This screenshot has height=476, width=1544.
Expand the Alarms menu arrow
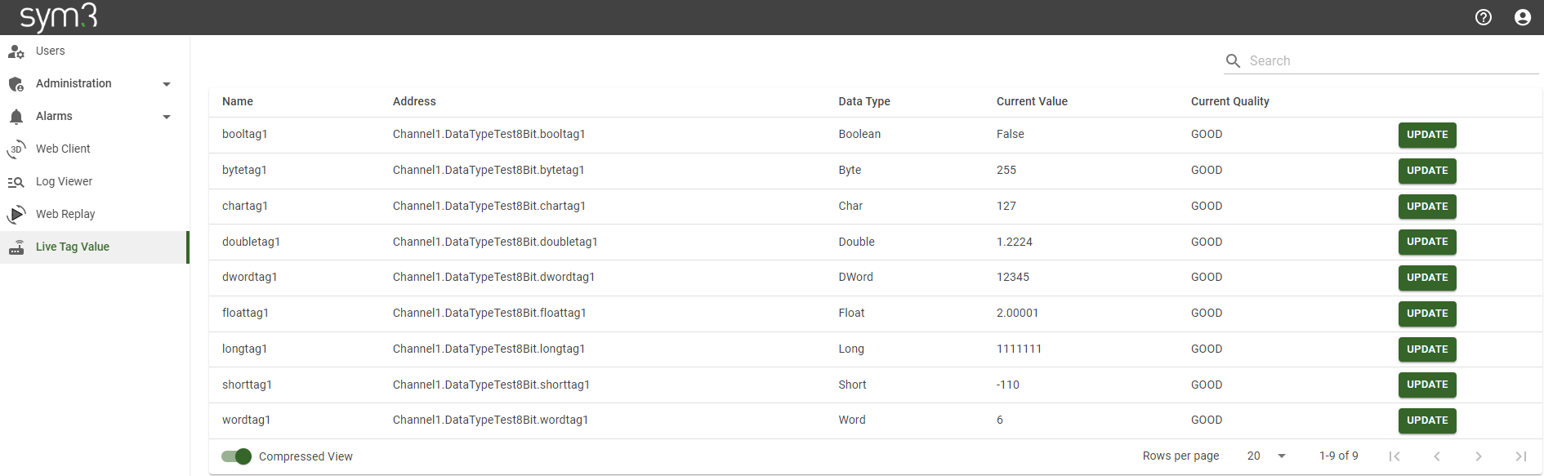coord(167,117)
